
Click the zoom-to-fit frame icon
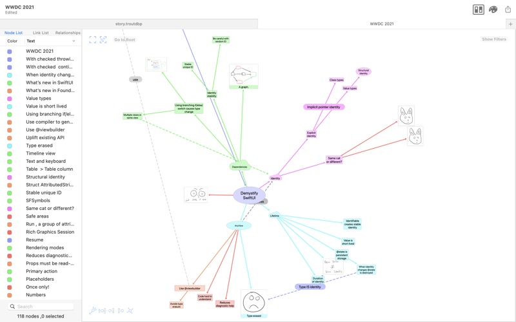tap(93, 40)
